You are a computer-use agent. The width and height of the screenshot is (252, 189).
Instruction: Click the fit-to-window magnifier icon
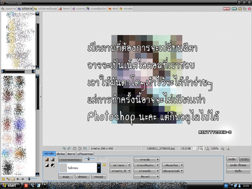(x=207, y=148)
